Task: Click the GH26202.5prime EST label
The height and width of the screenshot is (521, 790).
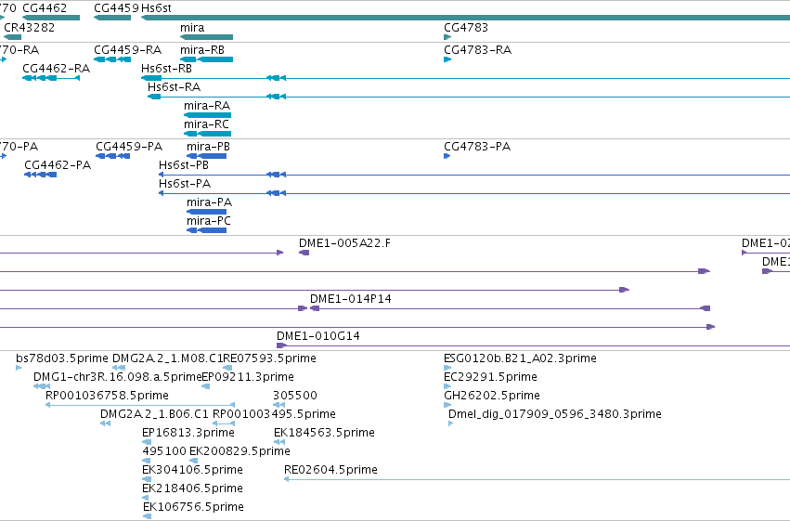Action: coord(492,396)
